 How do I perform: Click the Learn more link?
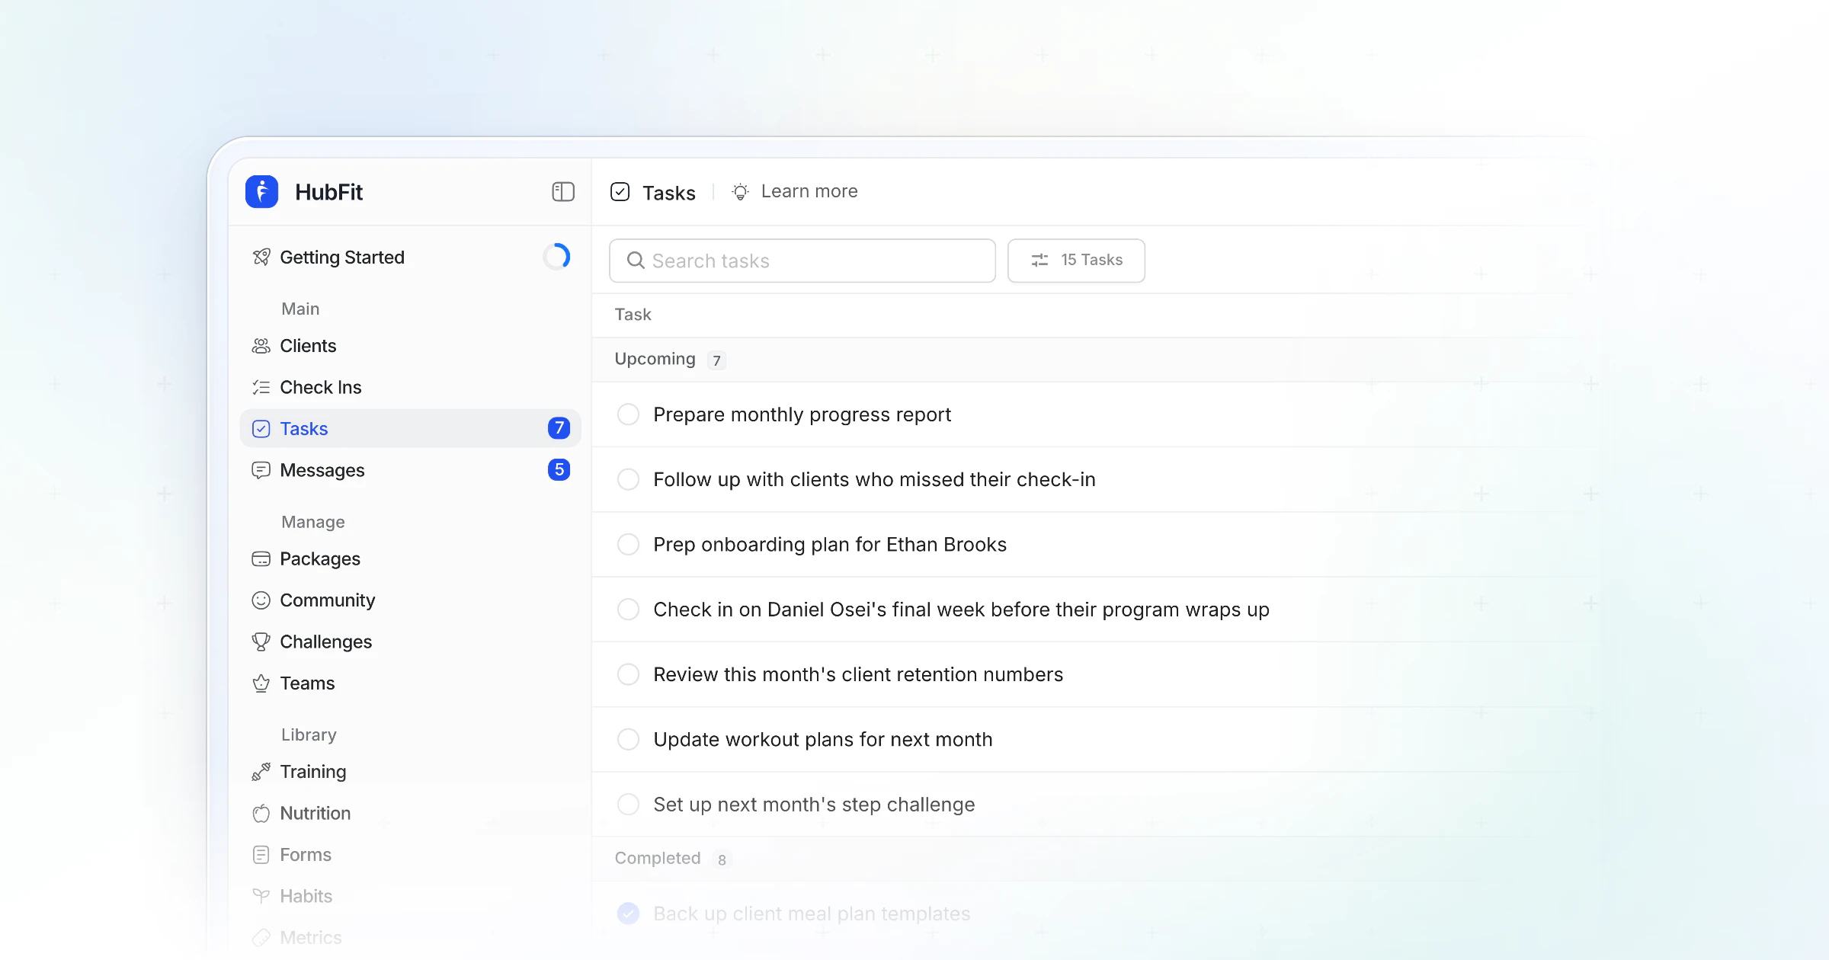tap(809, 192)
